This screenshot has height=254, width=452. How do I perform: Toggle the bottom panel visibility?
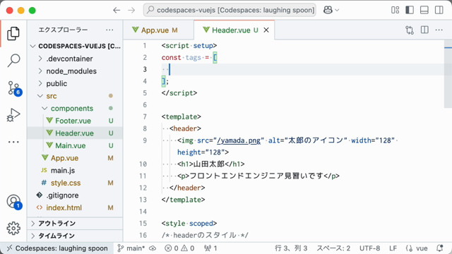(424, 10)
